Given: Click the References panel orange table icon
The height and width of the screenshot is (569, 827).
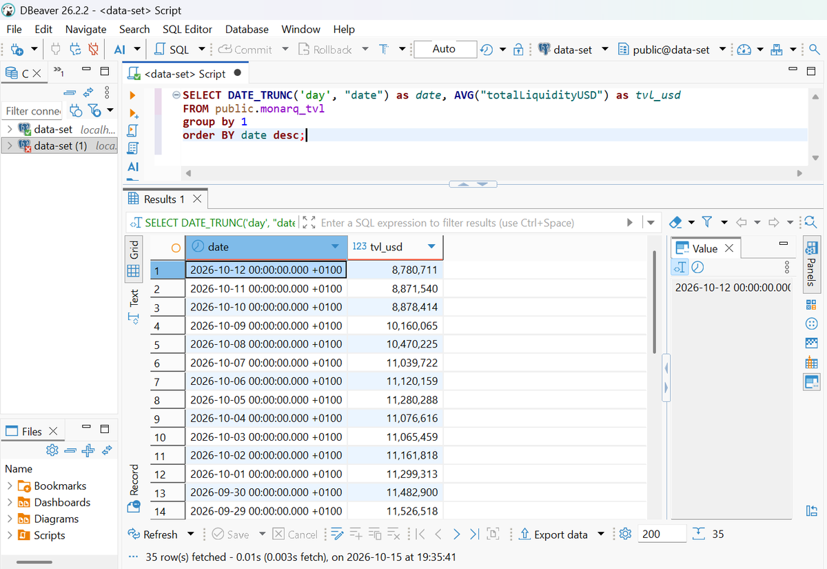Looking at the screenshot, I should coord(811,363).
